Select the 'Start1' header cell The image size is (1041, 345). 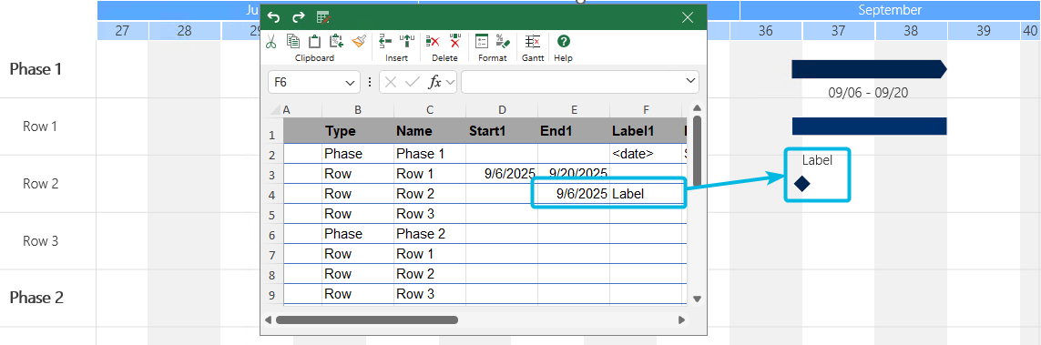(502, 131)
